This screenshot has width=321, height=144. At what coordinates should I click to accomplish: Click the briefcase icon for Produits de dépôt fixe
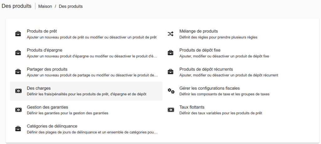click(x=171, y=53)
